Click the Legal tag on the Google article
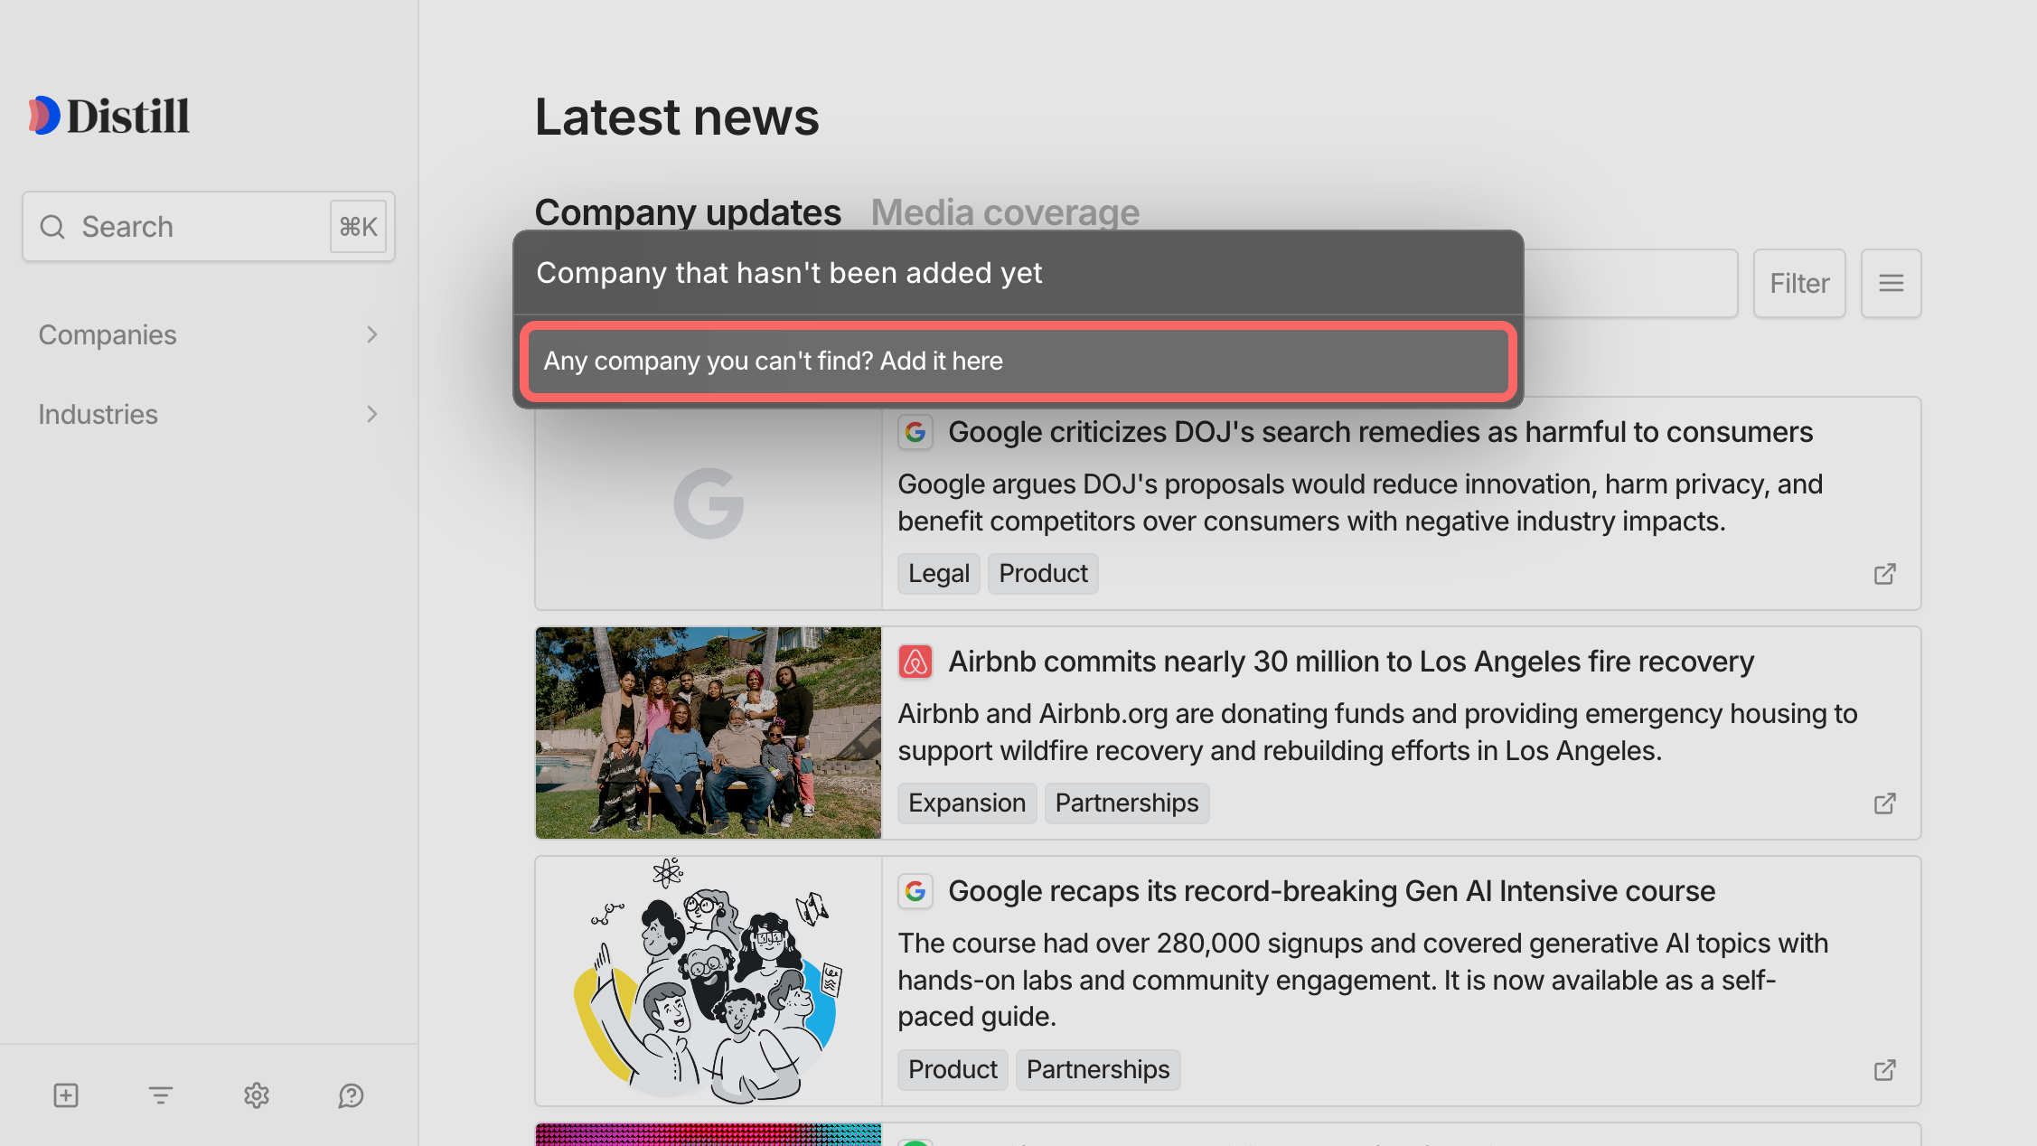This screenshot has height=1146, width=2037. [938, 574]
